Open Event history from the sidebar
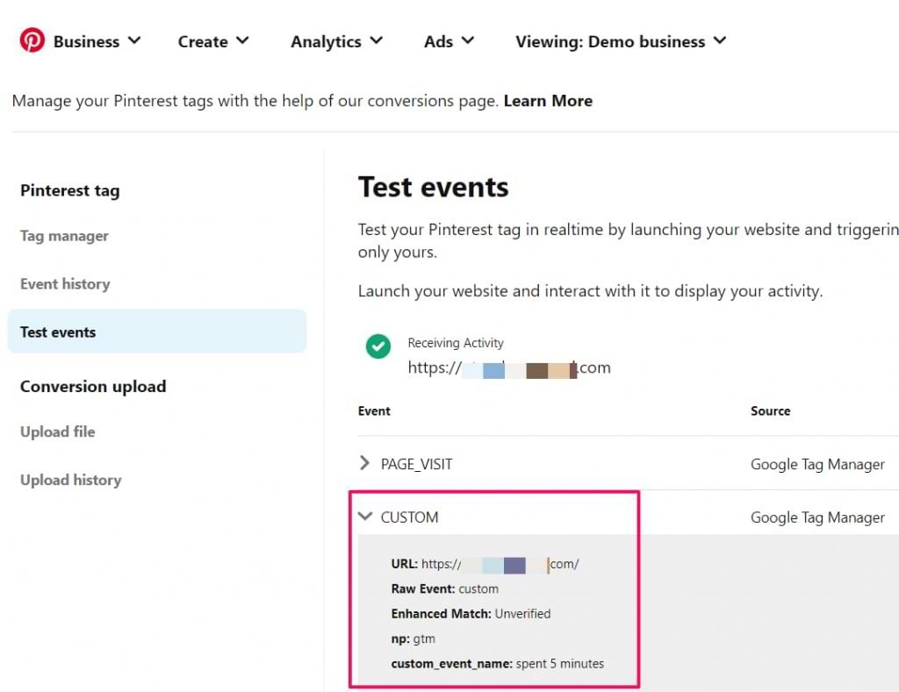This screenshot has height=692, width=899. 65,283
